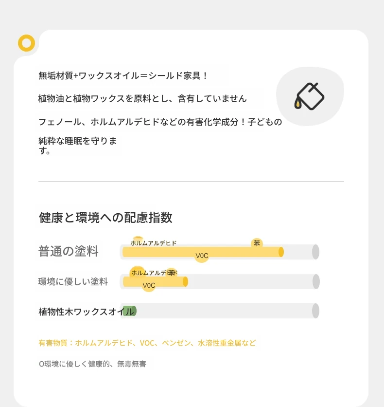
Task: Click the yellow 有害物質 note text
Action: [147, 343]
